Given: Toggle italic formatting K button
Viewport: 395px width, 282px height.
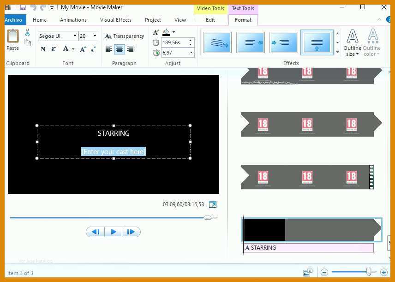Looking at the screenshot, I should 54,49.
